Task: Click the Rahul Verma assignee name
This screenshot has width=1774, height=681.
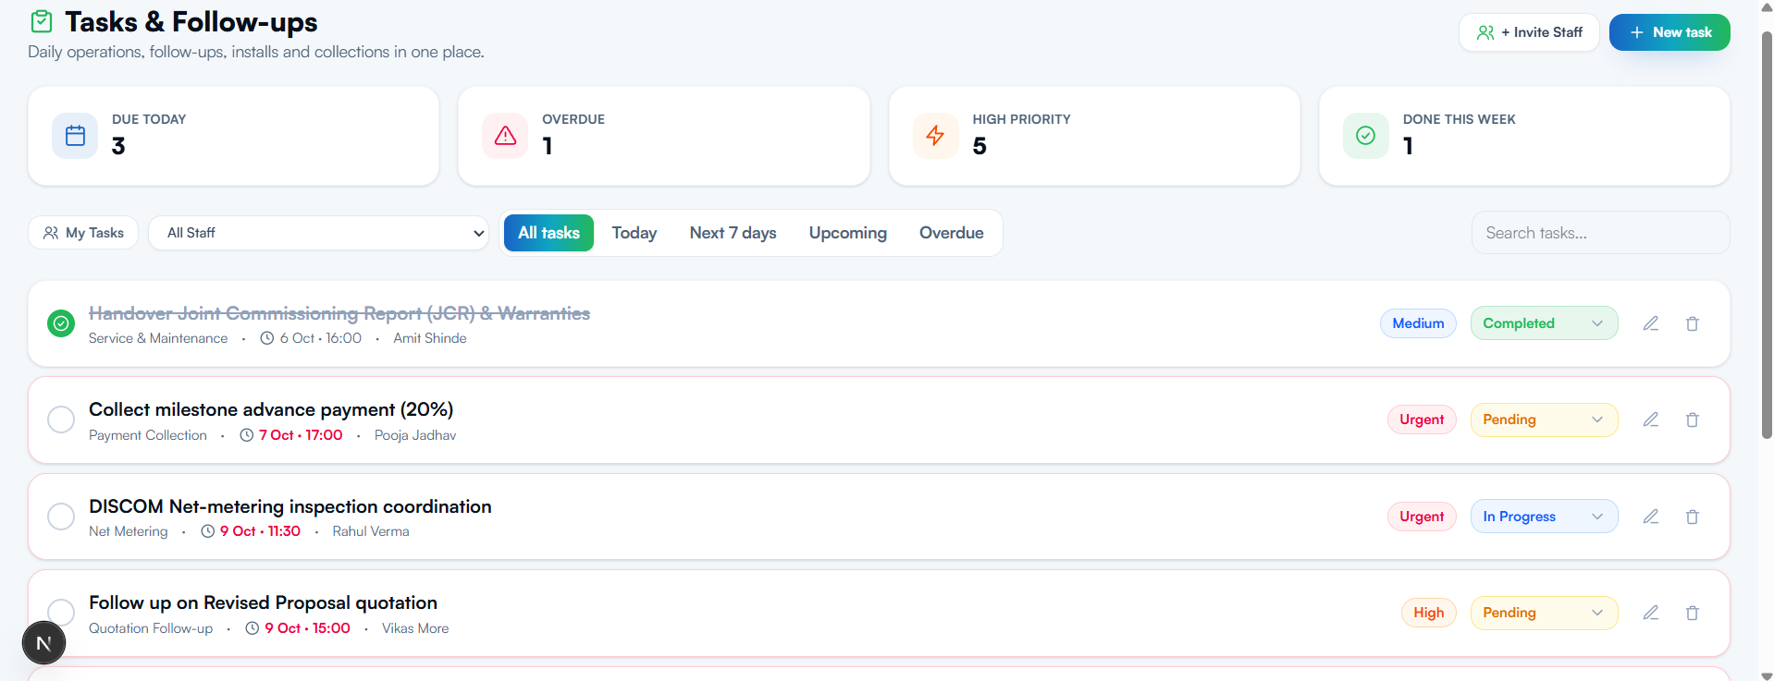Action: 371,531
